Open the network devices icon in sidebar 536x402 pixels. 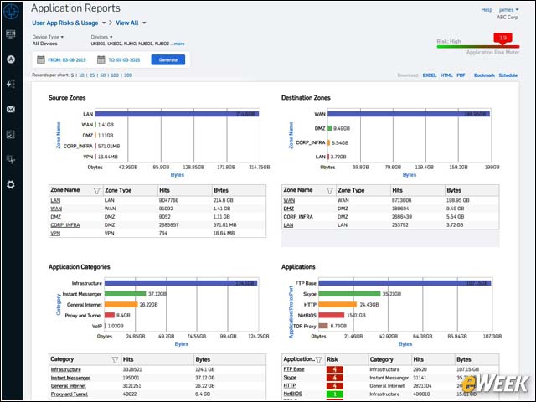pyautogui.click(x=11, y=159)
